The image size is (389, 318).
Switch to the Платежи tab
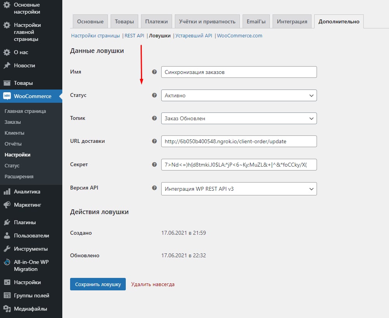pos(157,21)
